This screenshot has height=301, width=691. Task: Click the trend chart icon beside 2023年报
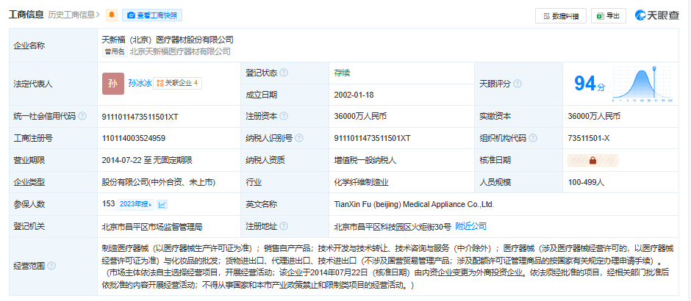162,205
